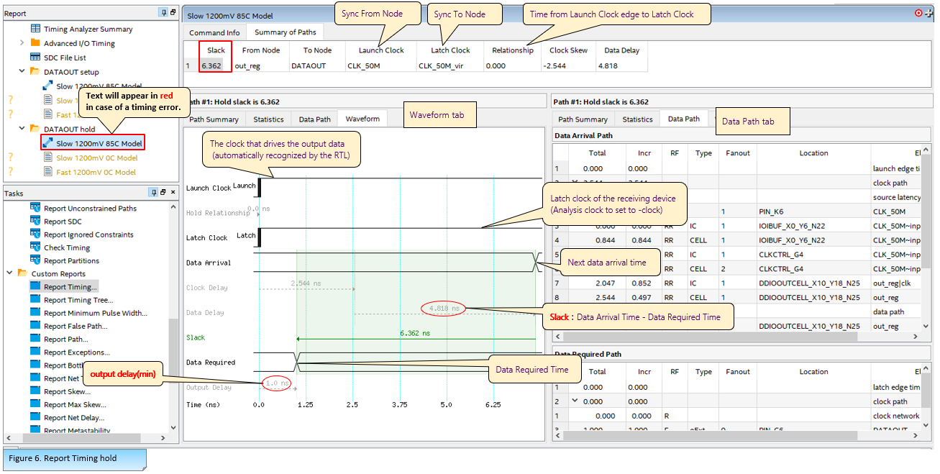Click the Check Timing task icon
Screen dimensions: 940x474
36,247
